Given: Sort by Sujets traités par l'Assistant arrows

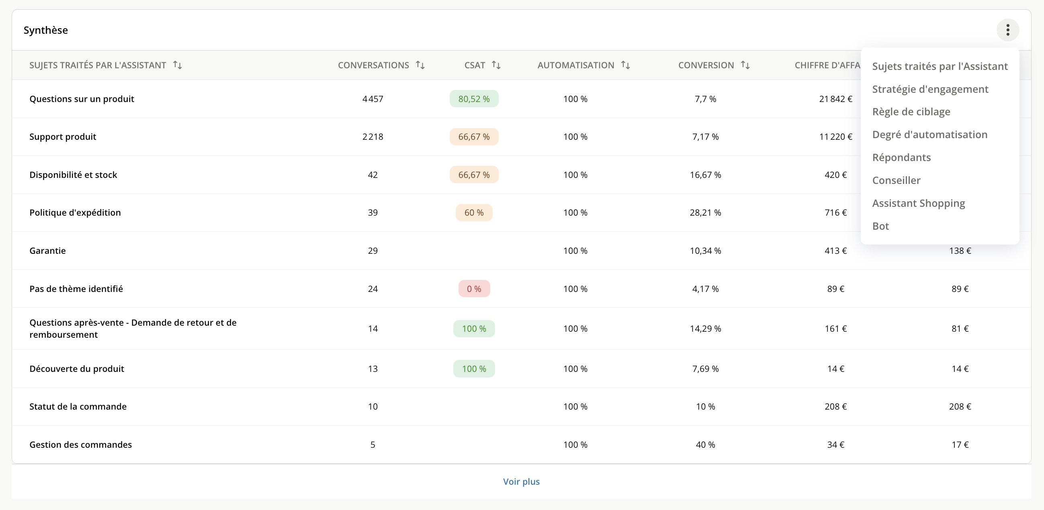Looking at the screenshot, I should click(178, 65).
